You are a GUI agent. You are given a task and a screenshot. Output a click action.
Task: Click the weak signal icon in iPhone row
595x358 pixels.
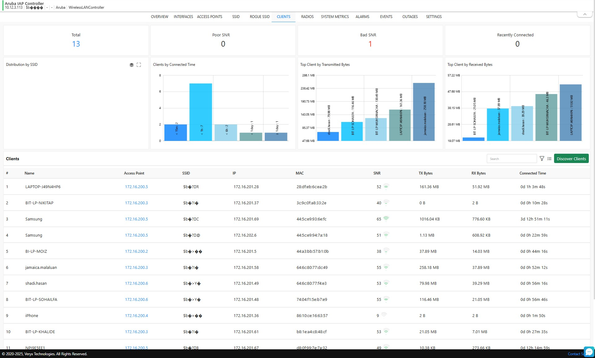384,315
